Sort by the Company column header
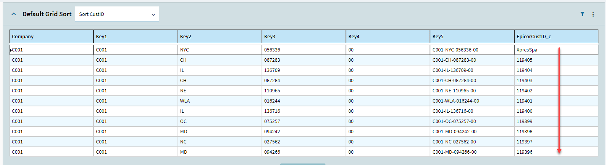The width and height of the screenshot is (606, 165). (x=52, y=36)
